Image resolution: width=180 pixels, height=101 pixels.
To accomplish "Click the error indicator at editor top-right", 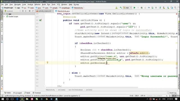I will point(177,14).
